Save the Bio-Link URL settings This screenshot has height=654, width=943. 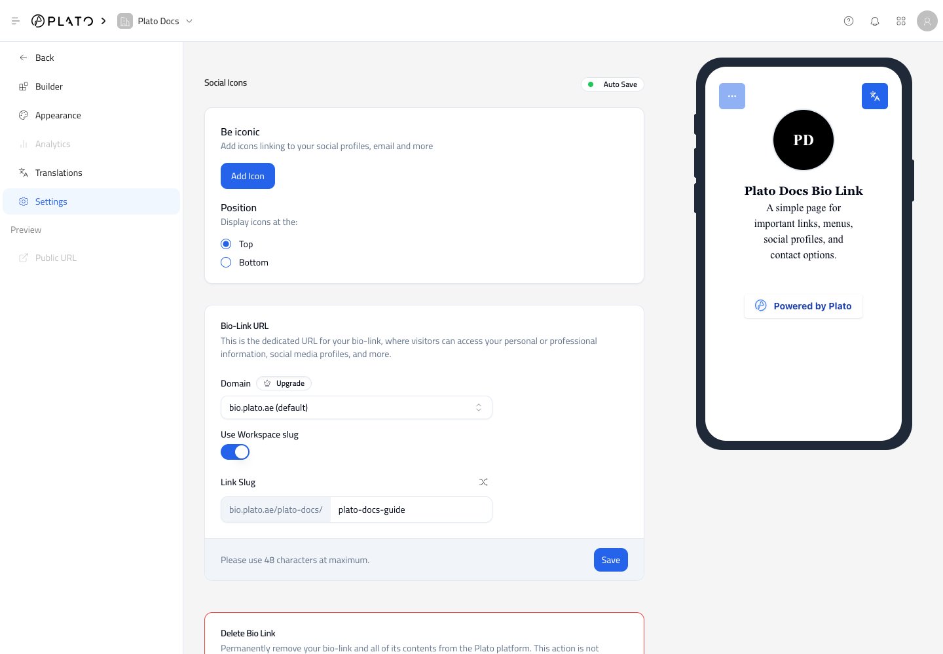coord(611,560)
